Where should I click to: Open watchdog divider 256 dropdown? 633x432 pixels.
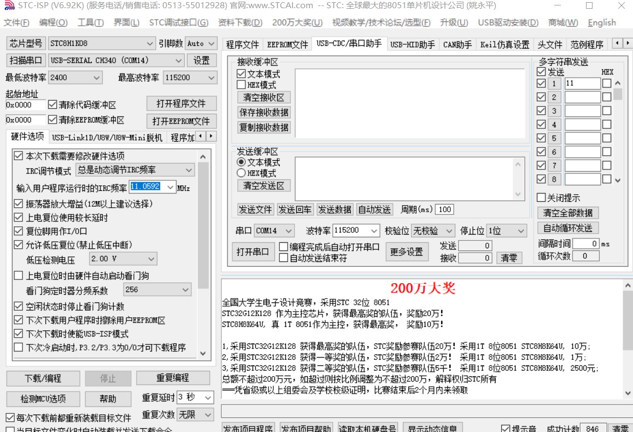(x=157, y=289)
